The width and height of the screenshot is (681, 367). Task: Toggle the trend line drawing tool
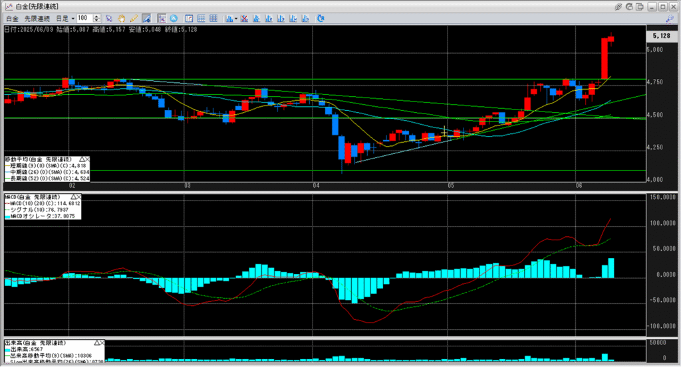point(146,18)
